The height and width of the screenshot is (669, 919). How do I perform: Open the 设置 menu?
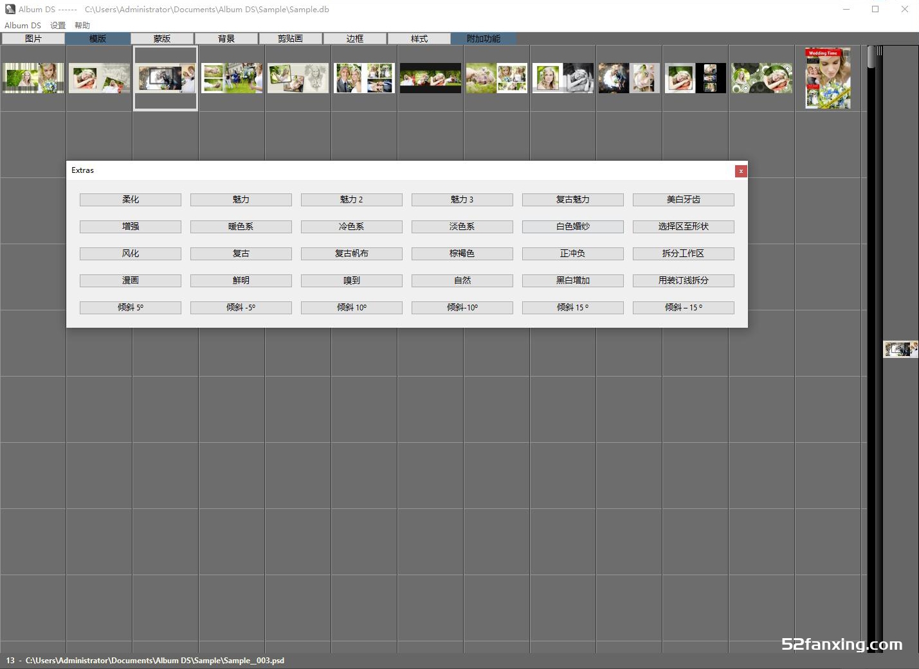pos(58,26)
